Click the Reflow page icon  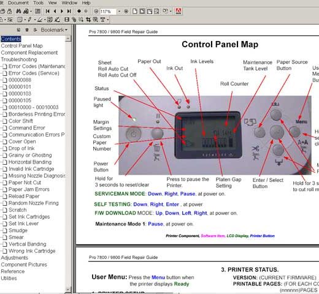pos(156,11)
